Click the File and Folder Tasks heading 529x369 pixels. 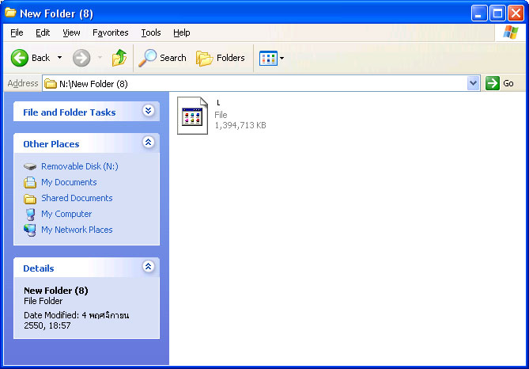coord(70,112)
